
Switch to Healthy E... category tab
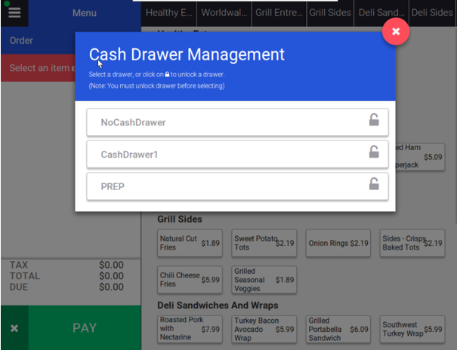pyautogui.click(x=168, y=13)
